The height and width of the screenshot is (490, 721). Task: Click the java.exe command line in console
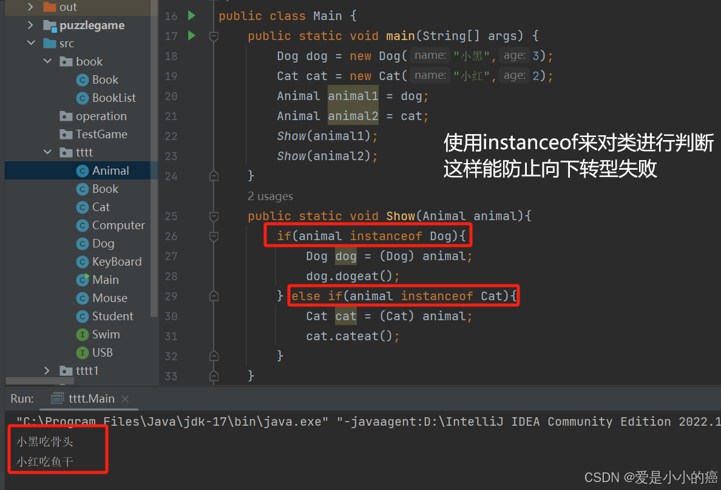[368, 421]
